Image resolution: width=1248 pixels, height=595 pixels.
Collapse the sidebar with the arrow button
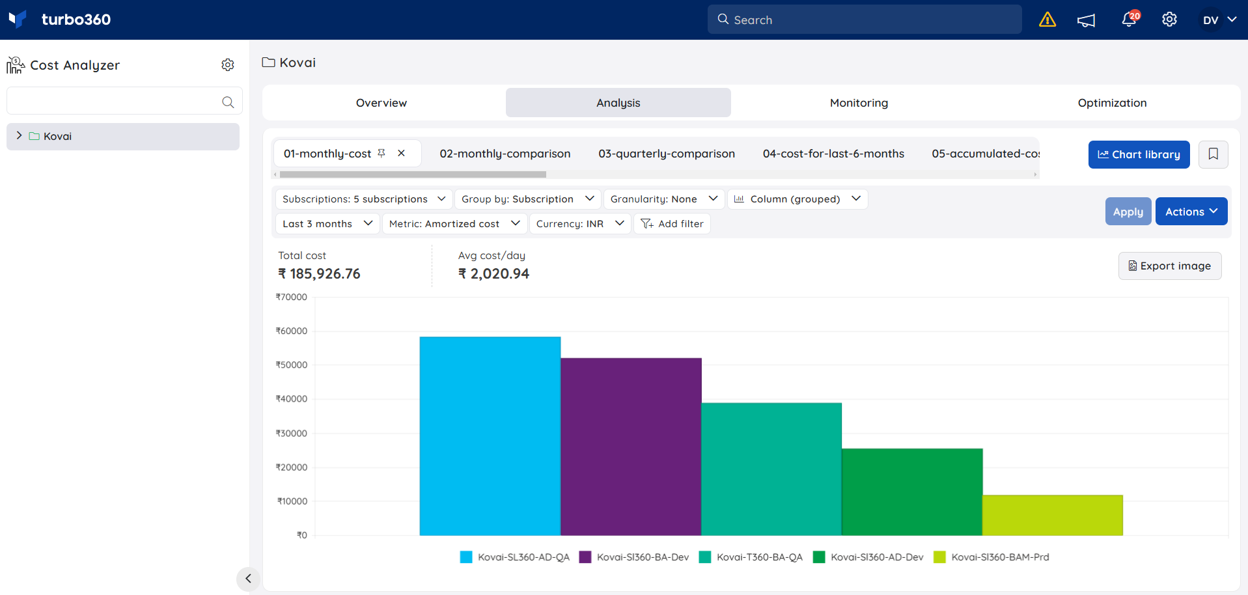point(248,578)
